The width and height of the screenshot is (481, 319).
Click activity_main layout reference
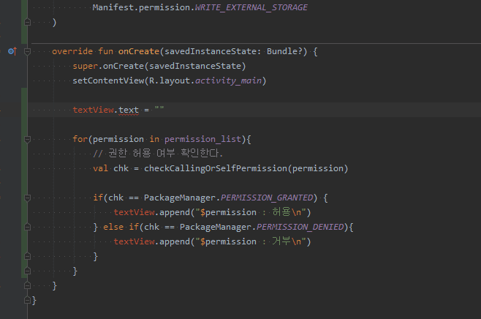228,80
